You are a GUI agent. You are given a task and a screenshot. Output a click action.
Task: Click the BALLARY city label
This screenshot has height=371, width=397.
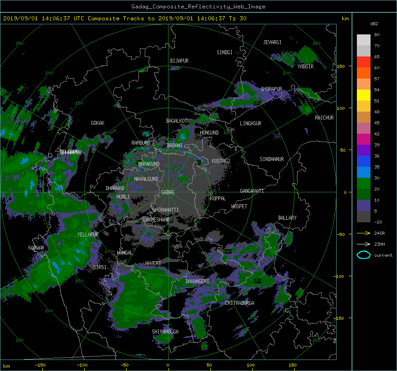287,218
